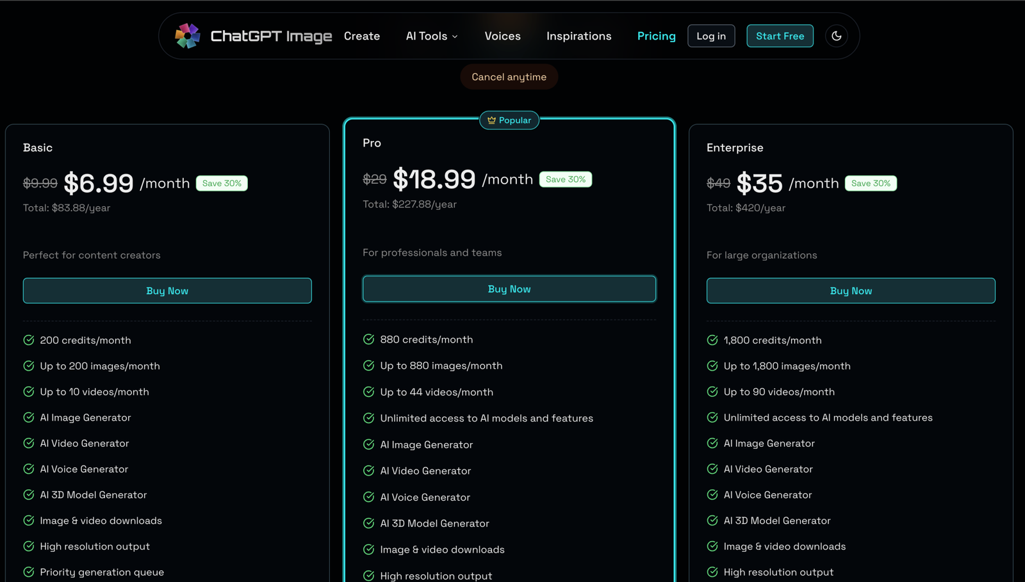Click the Enterprise plan AI Video Generator checkmark
1025x582 pixels.
(712, 469)
